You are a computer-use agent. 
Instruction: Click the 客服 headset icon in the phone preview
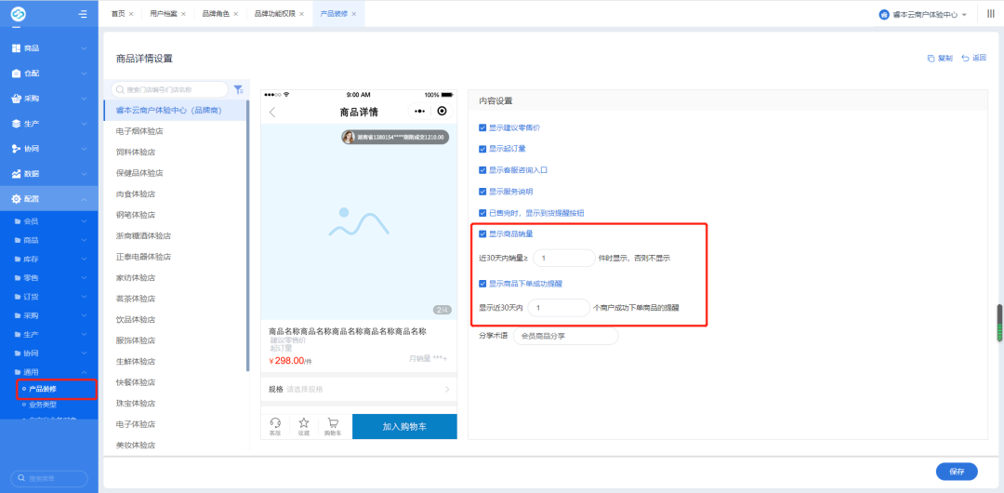pyautogui.click(x=275, y=422)
